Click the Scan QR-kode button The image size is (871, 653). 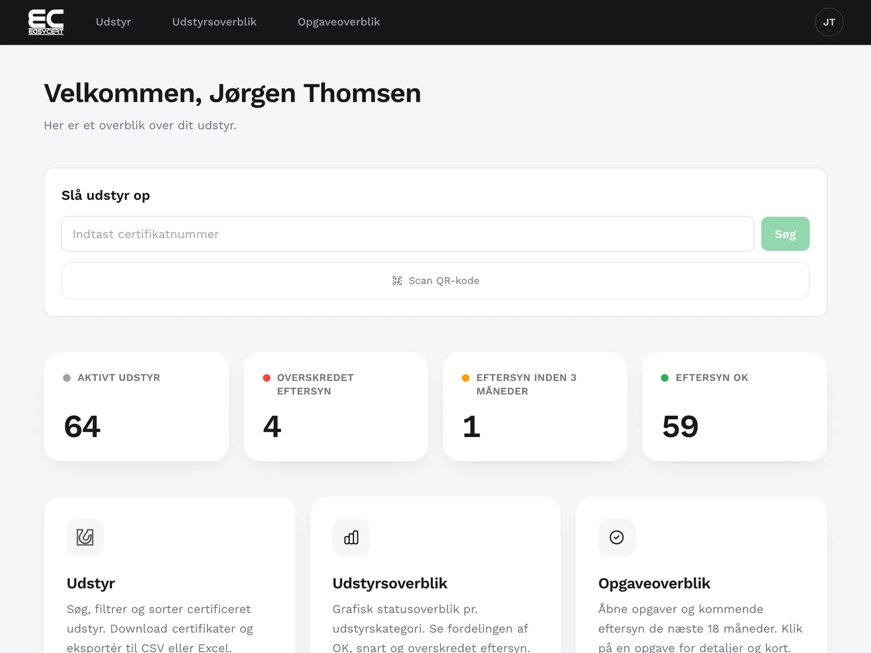coord(436,281)
